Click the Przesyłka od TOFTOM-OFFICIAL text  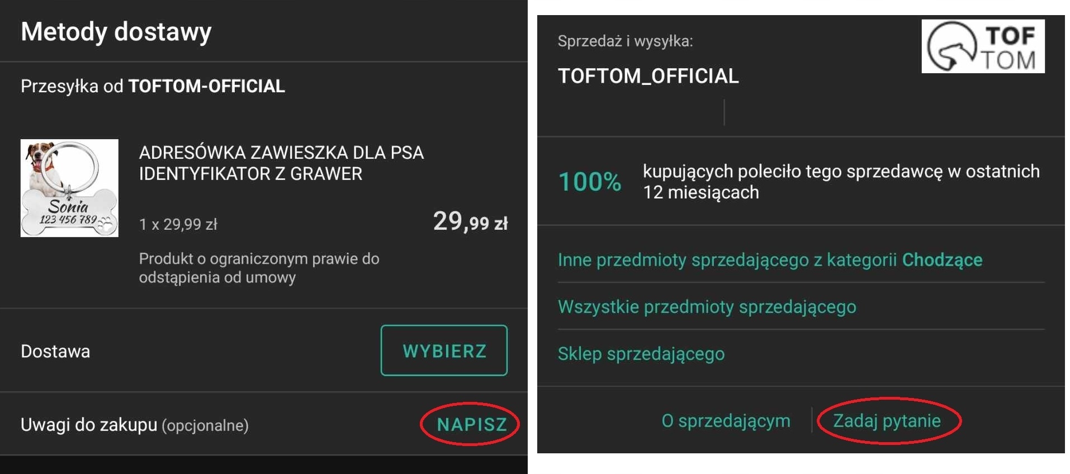coord(153,86)
